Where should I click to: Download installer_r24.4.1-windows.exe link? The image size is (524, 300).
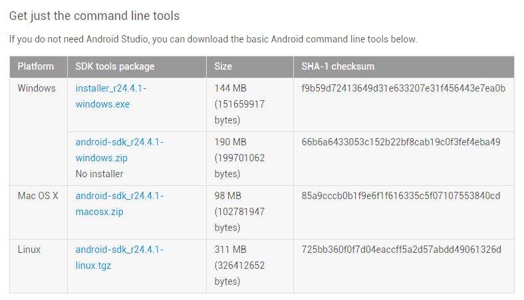(x=111, y=96)
